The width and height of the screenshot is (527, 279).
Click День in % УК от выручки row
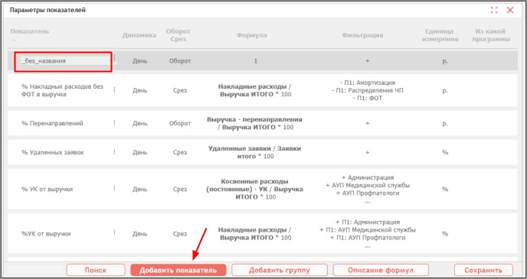[140, 189]
